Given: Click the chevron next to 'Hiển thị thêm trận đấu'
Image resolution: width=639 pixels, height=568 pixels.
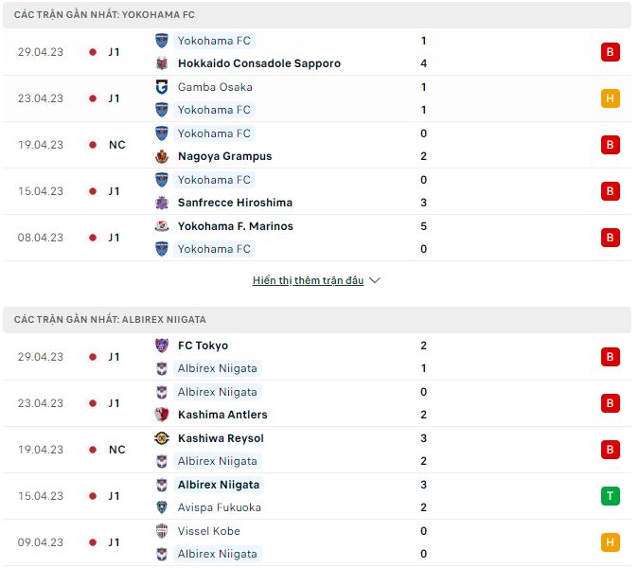Looking at the screenshot, I should pyautogui.click(x=375, y=280).
